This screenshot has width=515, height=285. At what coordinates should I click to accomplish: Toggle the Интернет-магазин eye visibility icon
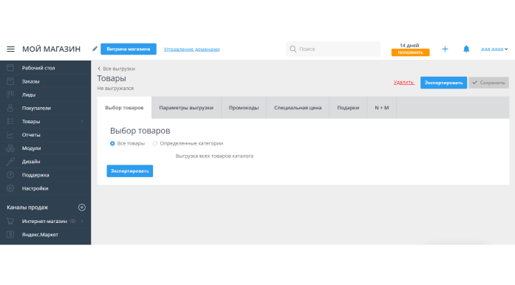tap(73, 221)
